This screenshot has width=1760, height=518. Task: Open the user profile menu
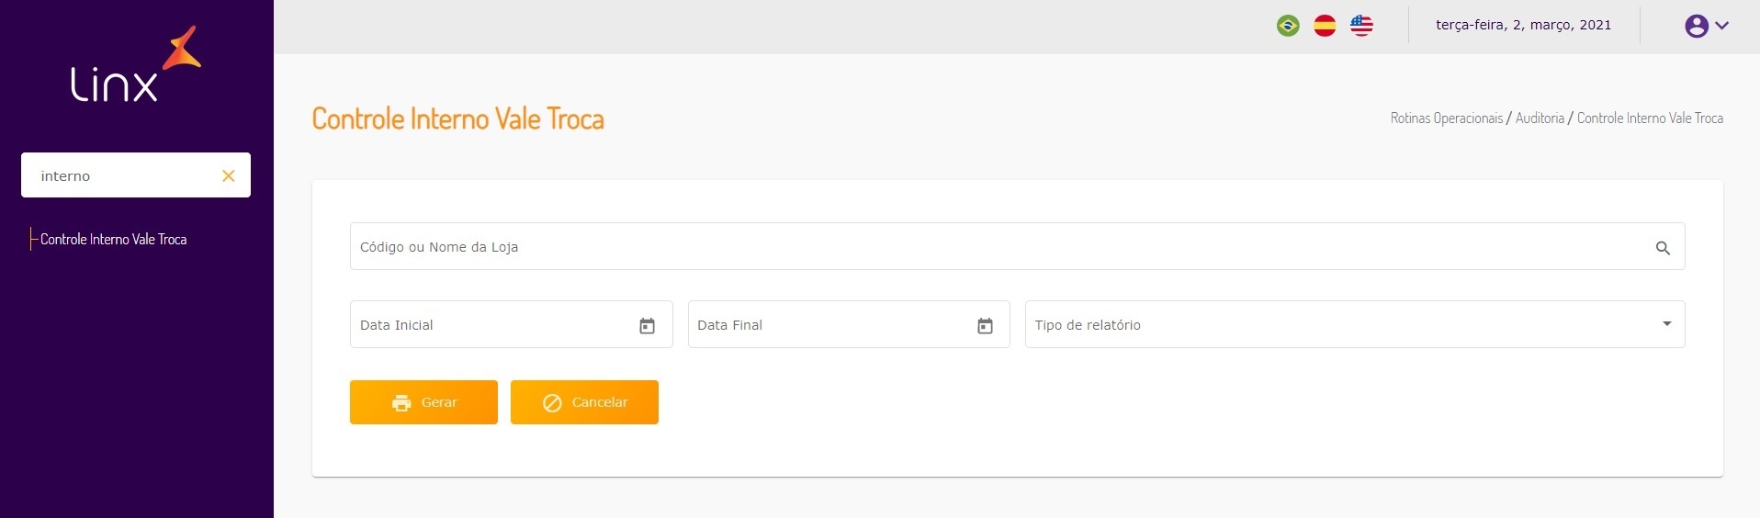(x=1696, y=26)
